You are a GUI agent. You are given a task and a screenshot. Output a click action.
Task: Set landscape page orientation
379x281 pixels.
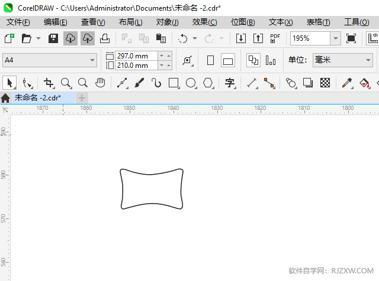(x=227, y=60)
